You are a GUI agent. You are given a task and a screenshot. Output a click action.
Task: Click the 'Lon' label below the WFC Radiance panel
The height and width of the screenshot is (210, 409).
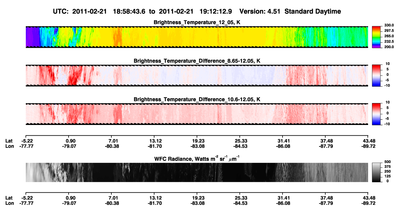point(9,203)
